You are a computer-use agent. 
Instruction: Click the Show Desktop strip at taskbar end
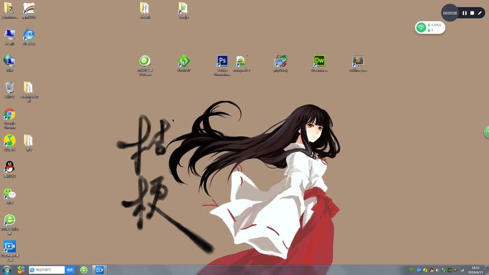pos(487,270)
